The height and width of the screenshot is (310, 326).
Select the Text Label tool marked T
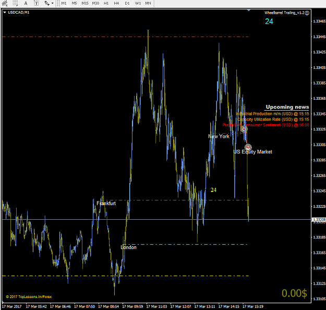pos(36,3)
